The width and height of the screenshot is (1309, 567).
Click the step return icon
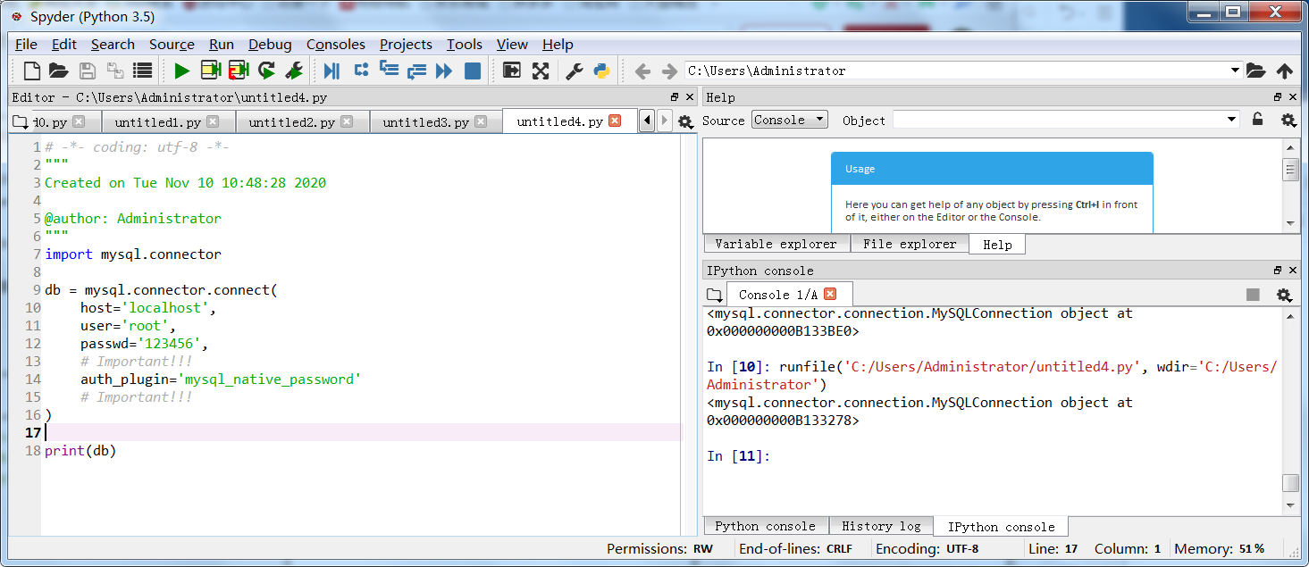coord(416,71)
